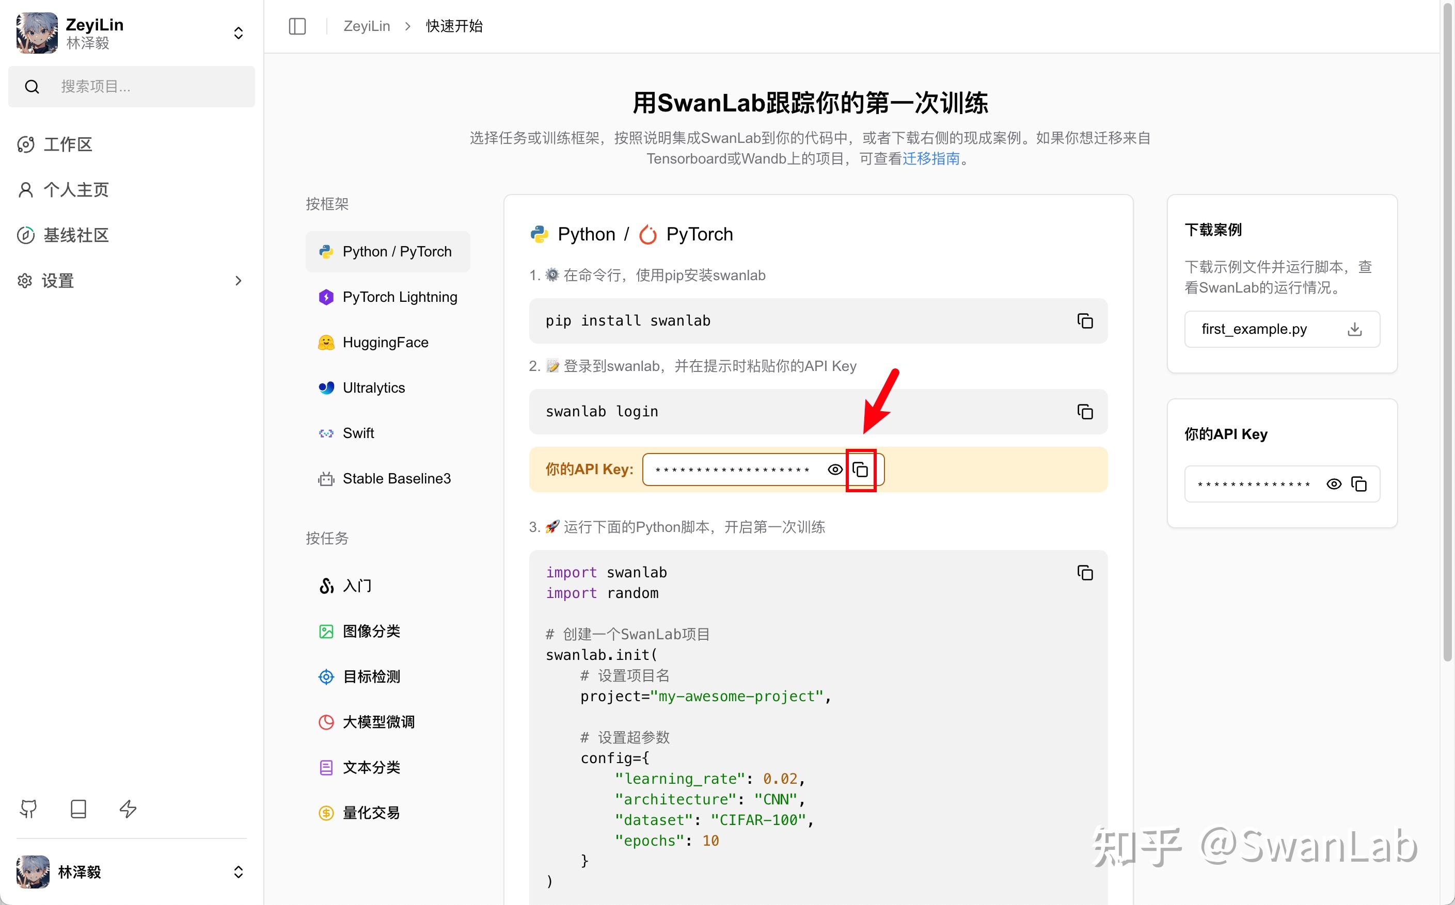Download first_example.py

(x=1354, y=329)
